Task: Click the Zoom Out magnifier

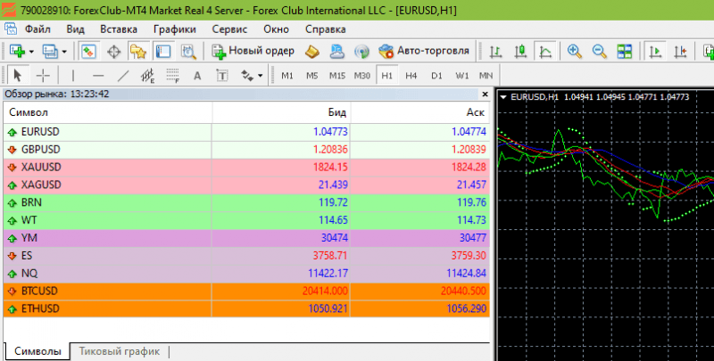Action: pos(600,52)
